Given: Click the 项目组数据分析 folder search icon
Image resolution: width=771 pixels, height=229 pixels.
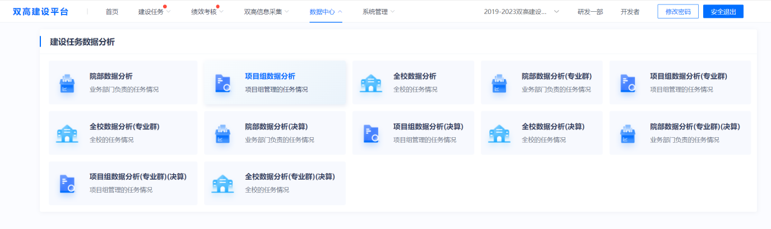Looking at the screenshot, I should point(222,83).
